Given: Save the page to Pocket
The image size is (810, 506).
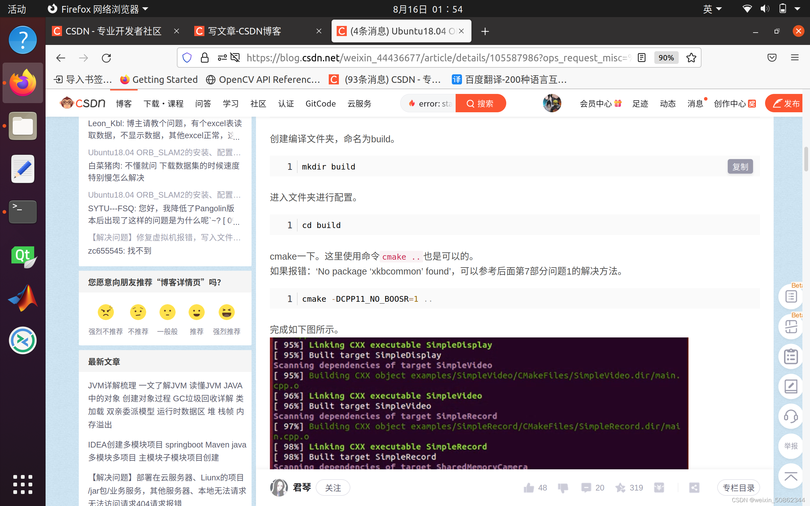Looking at the screenshot, I should pyautogui.click(x=772, y=58).
